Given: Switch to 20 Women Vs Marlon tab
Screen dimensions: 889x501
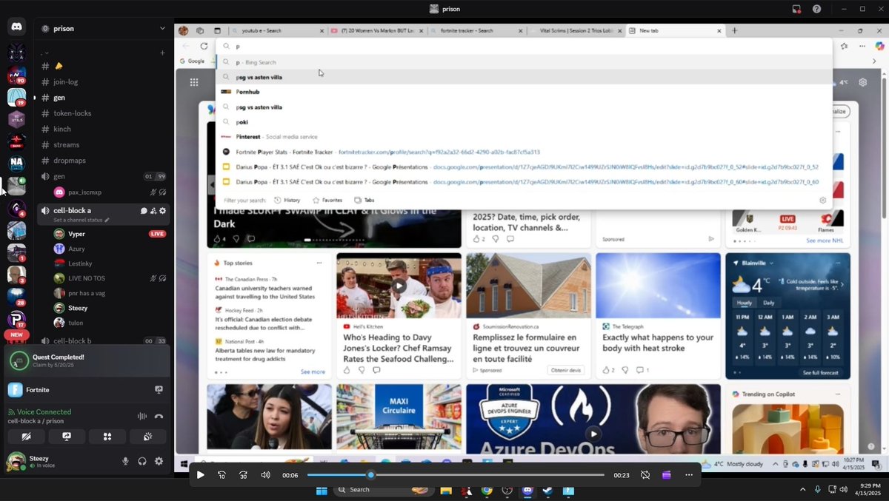Looking at the screenshot, I should tap(376, 30).
